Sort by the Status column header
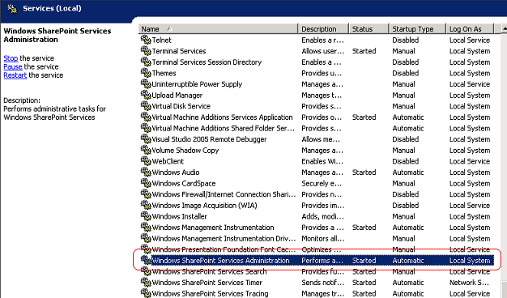 [x=369, y=29]
